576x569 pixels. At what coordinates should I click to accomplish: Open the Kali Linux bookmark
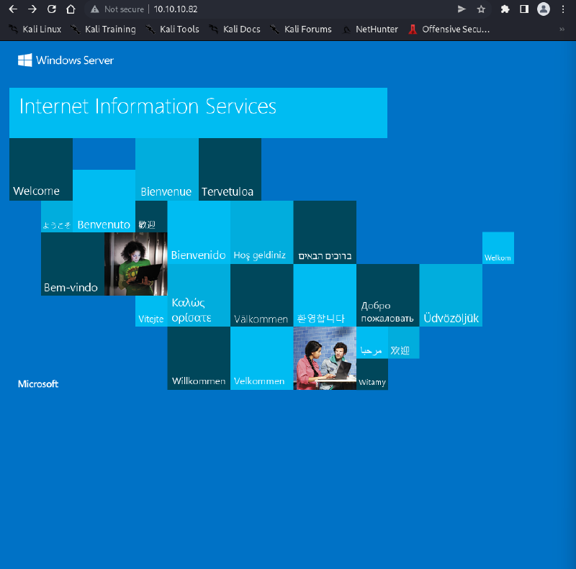(x=35, y=29)
